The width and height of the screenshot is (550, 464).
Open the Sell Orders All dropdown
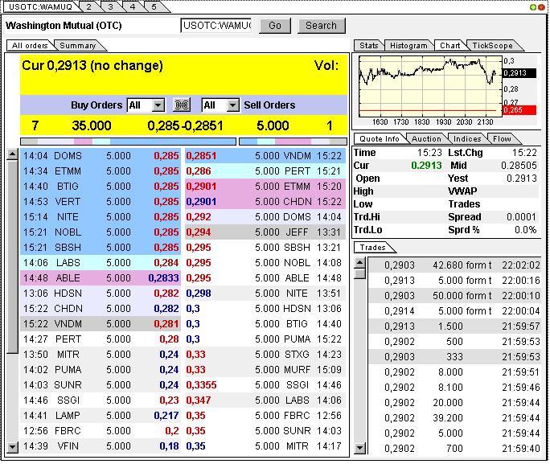(x=220, y=105)
